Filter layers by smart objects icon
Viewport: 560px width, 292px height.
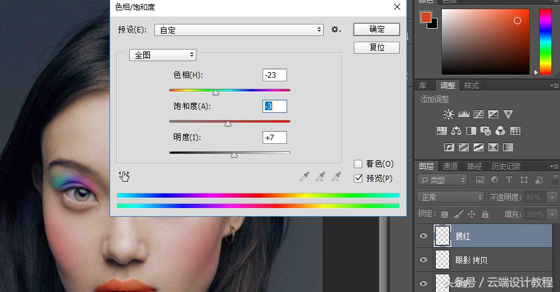click(539, 180)
